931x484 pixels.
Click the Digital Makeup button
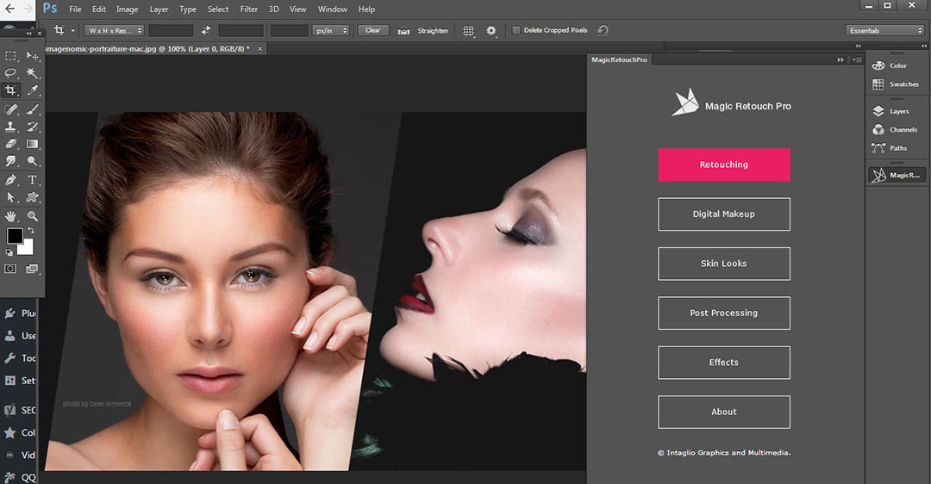pyautogui.click(x=724, y=214)
